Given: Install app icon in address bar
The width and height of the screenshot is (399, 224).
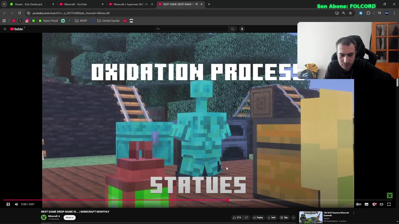Looking at the screenshot, I should [337, 13].
